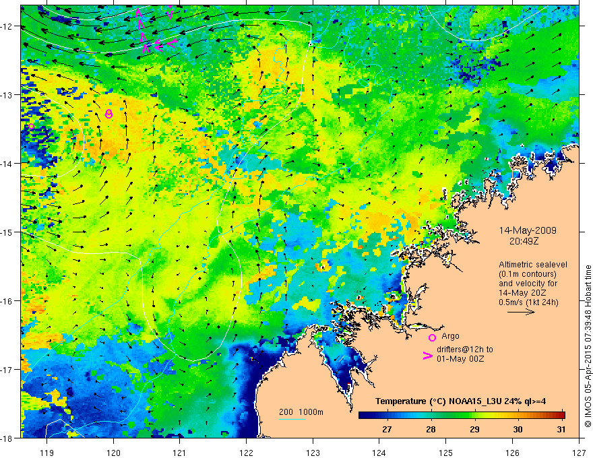Click the 'drifters@12h to' legend label
Screen dimensions: 593x458
tap(465, 350)
